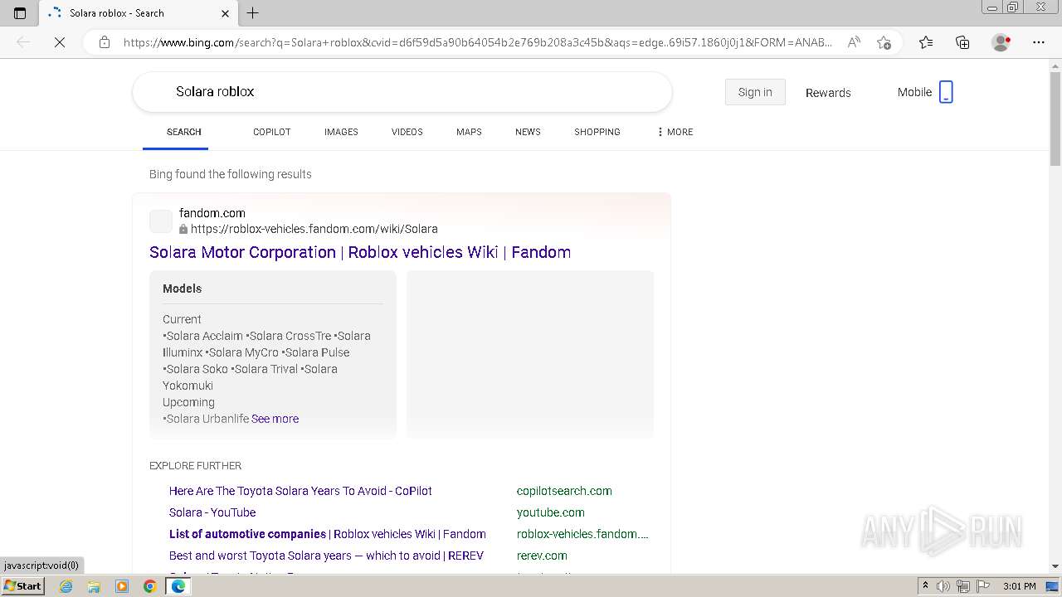Click the taskbar clock 3:01 PM
The height and width of the screenshot is (597, 1062).
pyautogui.click(x=1020, y=586)
